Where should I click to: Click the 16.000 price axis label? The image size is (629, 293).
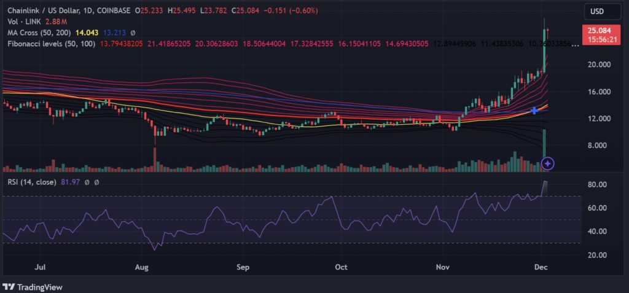click(600, 92)
